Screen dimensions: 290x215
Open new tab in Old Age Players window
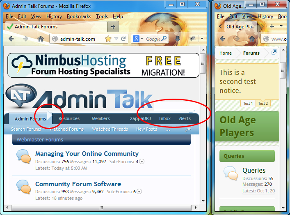[272, 26]
